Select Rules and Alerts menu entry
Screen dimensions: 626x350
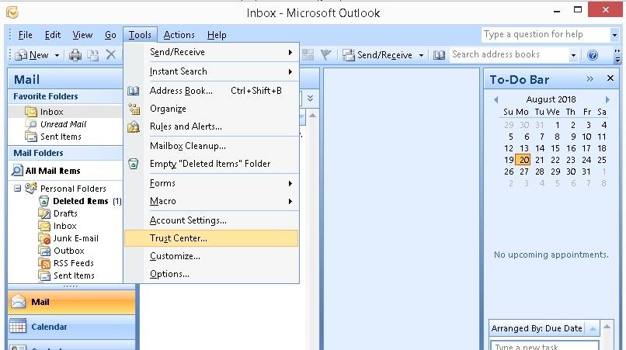[x=211, y=126]
